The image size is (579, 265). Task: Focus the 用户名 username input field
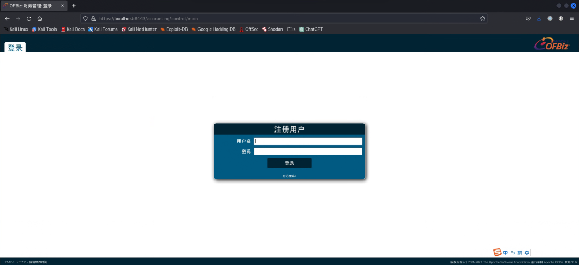[x=308, y=141]
